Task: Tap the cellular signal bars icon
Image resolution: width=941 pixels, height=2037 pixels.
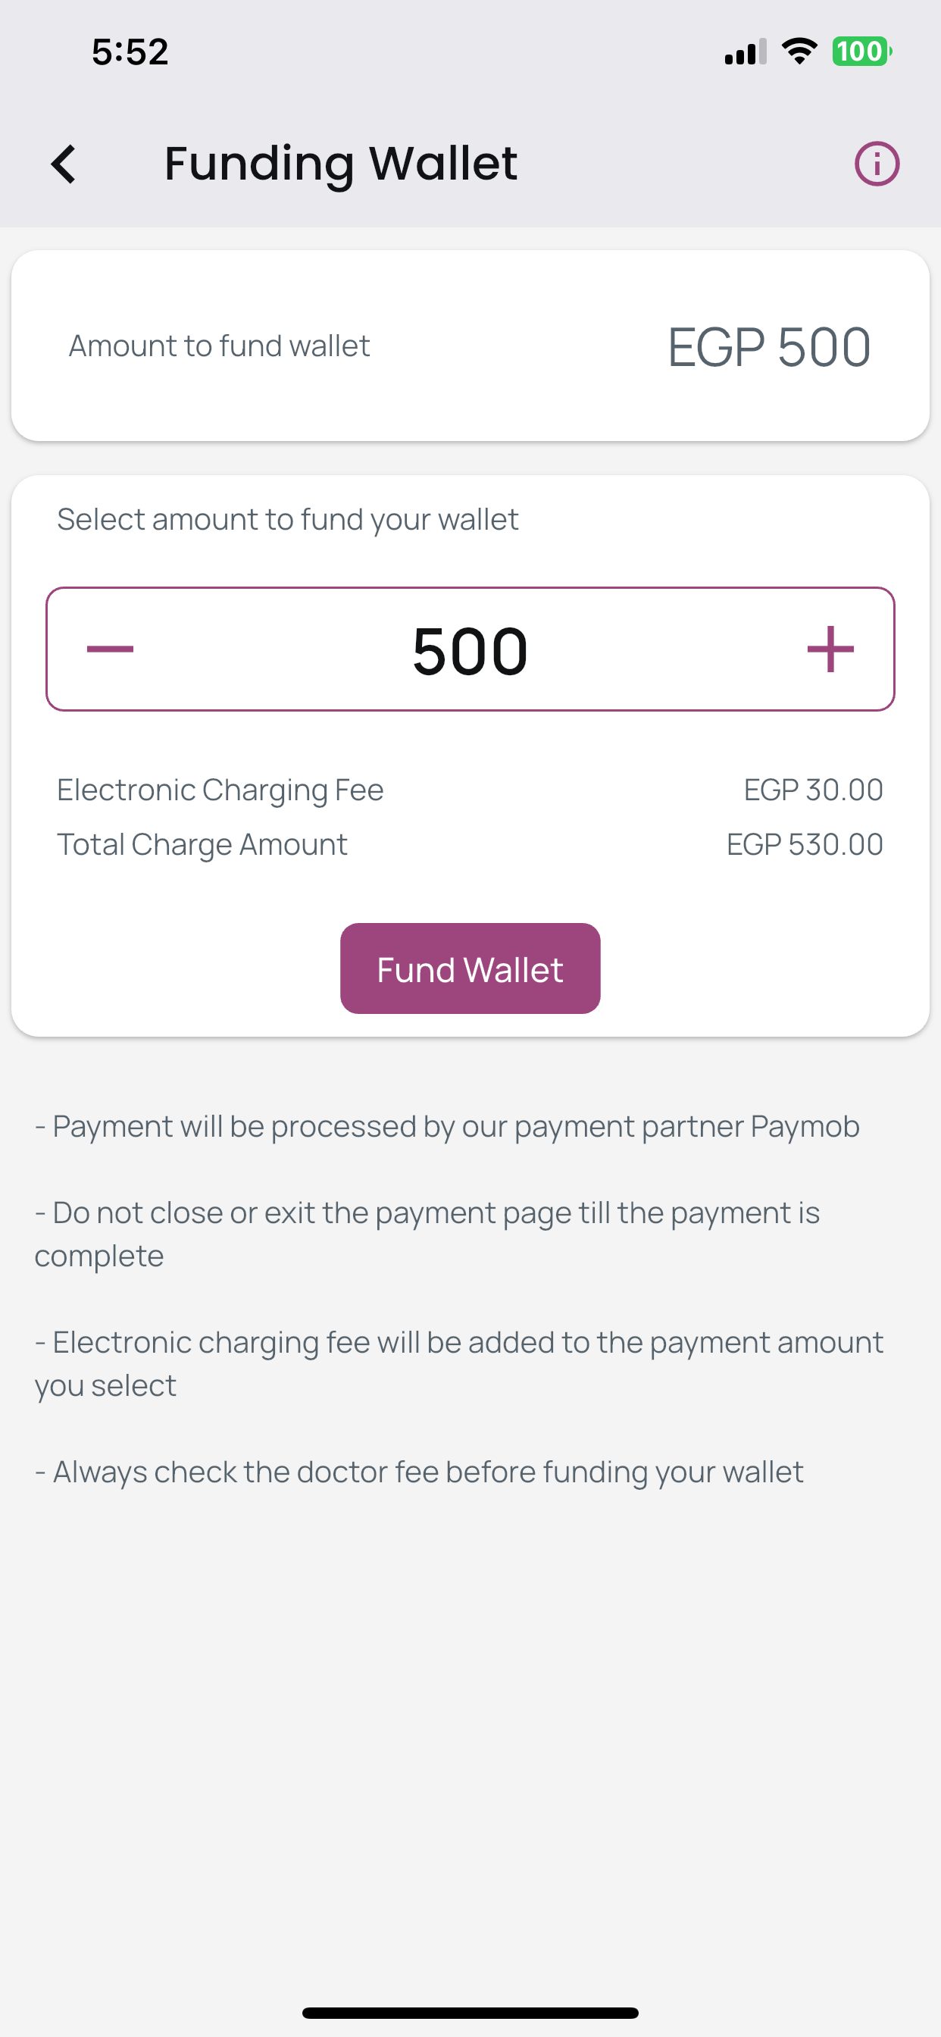Action: [x=745, y=52]
